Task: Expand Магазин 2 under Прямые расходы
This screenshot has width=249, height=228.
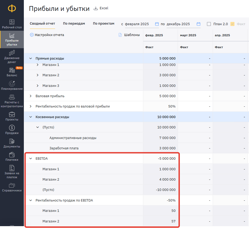Action: point(38,75)
